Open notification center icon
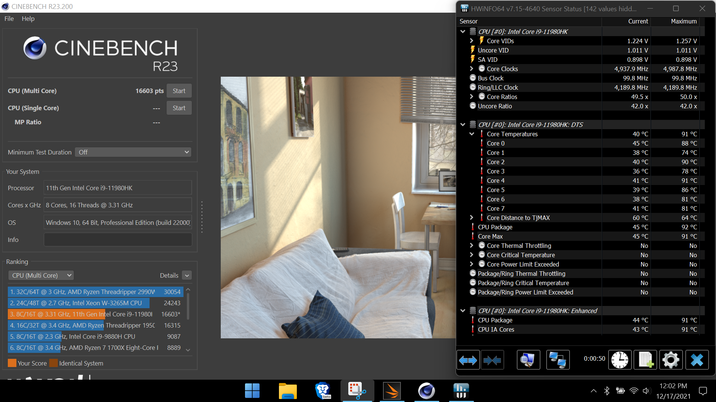Screen dimensions: 716x402 [x=703, y=391]
